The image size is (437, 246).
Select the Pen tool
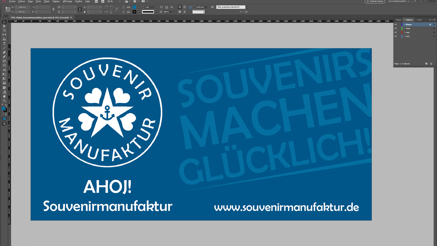4,52
